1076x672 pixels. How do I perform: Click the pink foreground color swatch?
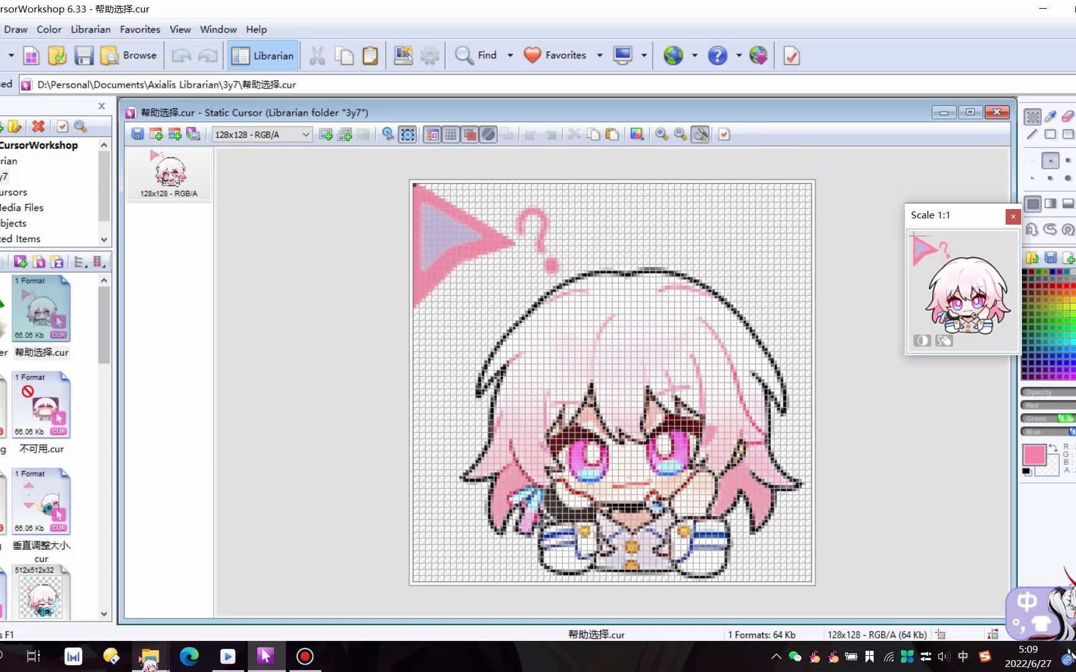click(1034, 455)
